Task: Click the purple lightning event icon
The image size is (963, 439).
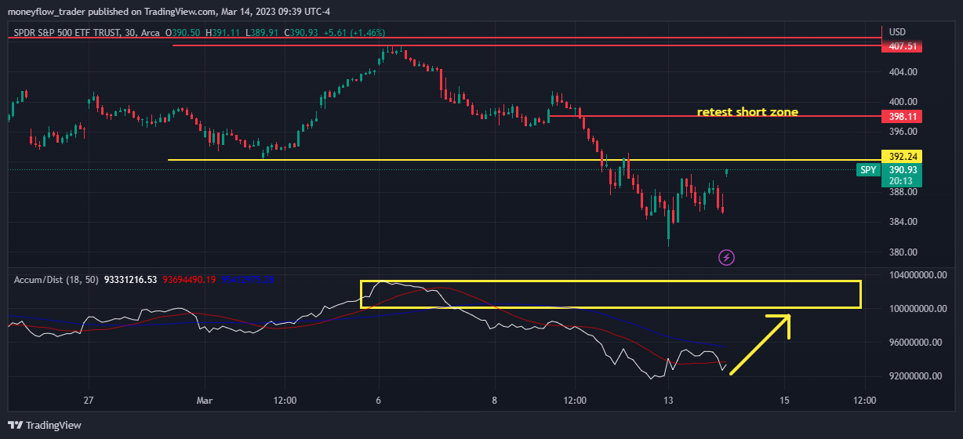Action: tap(727, 257)
